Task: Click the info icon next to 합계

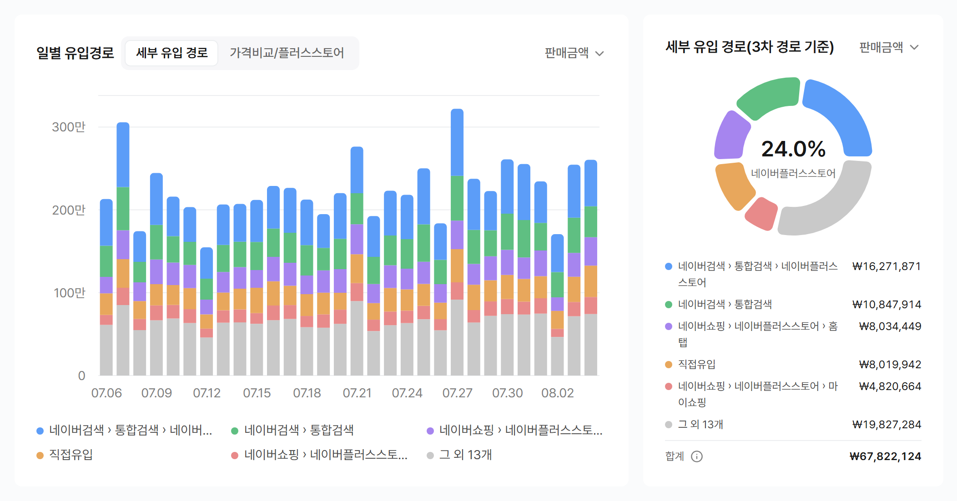Action: (696, 456)
